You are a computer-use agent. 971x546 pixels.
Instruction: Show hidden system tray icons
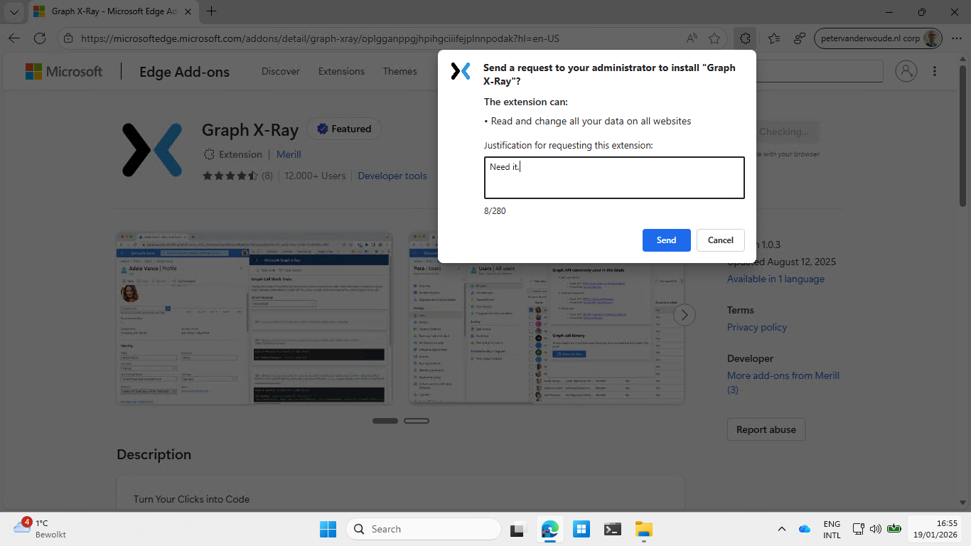pos(782,529)
